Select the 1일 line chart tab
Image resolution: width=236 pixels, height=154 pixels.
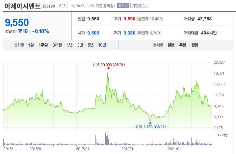(31, 45)
